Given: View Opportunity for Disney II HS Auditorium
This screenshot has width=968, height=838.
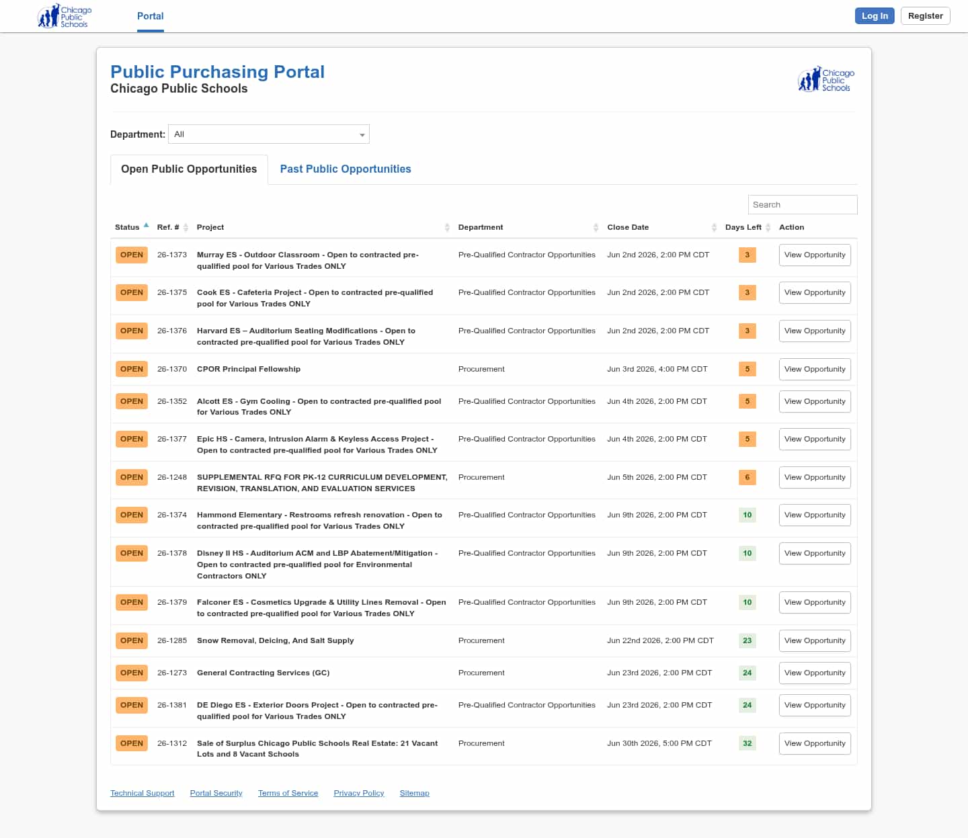Looking at the screenshot, I should (x=815, y=554).
